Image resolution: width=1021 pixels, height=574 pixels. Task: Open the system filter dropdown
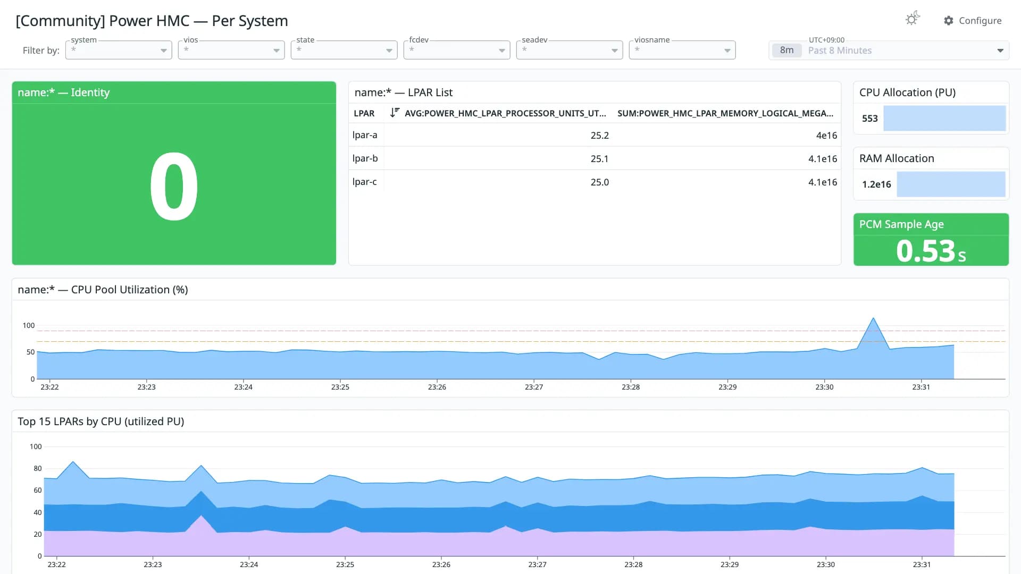(119, 50)
